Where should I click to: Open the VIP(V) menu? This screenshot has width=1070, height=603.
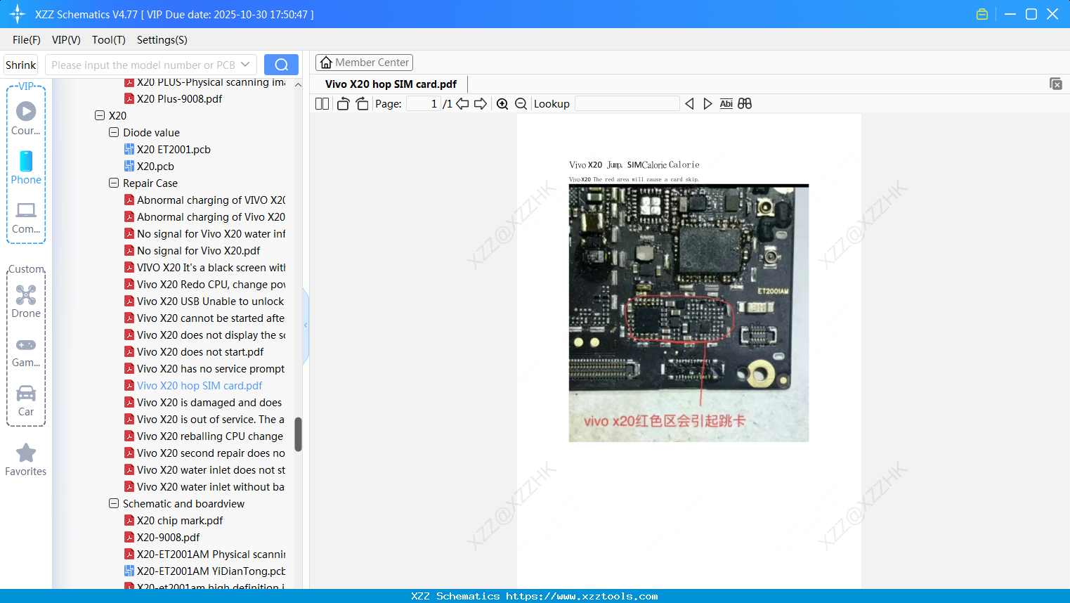coord(66,40)
